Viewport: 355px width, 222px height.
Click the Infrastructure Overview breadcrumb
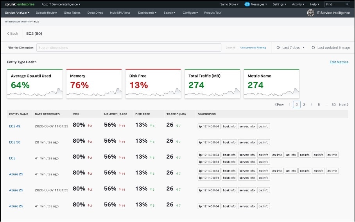coord(18,21)
